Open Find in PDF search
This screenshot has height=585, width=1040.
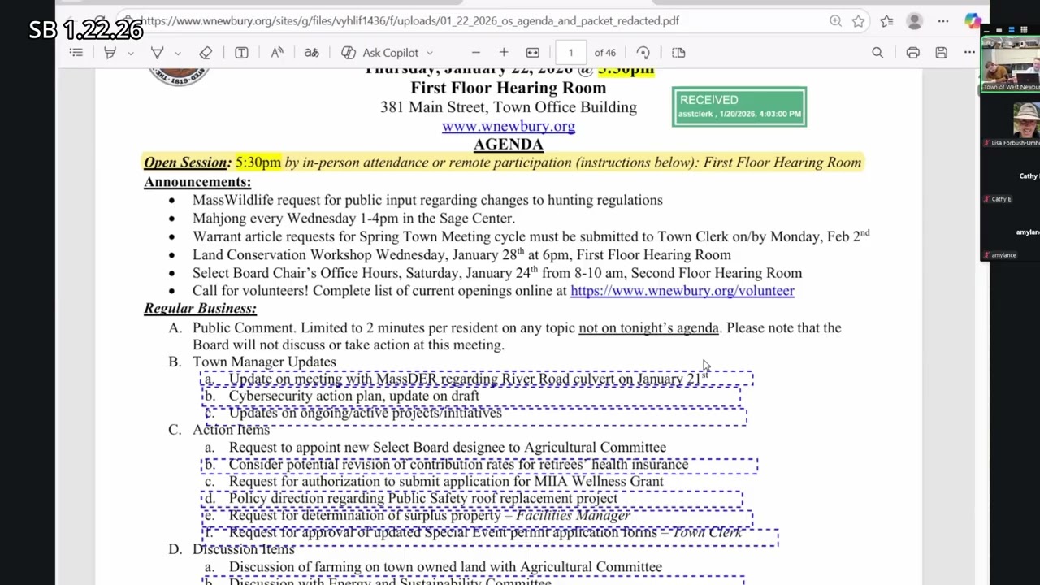[x=877, y=53]
